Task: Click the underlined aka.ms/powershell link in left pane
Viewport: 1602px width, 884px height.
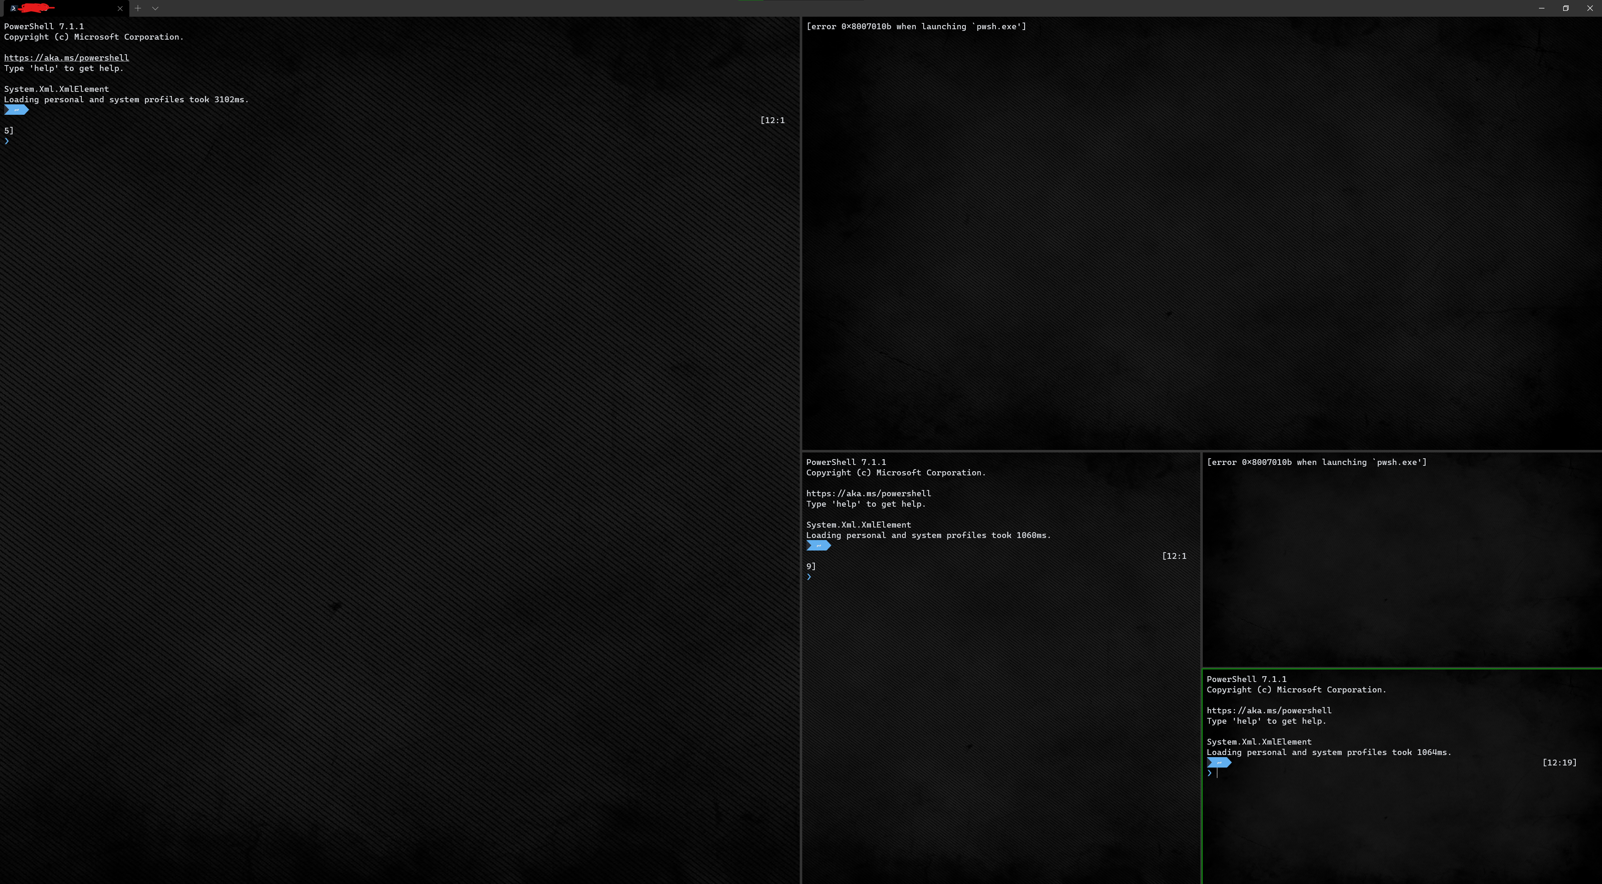Action: 67,58
